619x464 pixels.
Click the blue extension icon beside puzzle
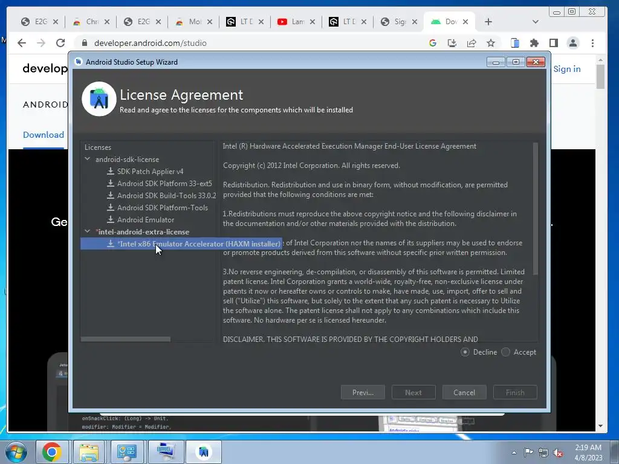click(x=515, y=43)
